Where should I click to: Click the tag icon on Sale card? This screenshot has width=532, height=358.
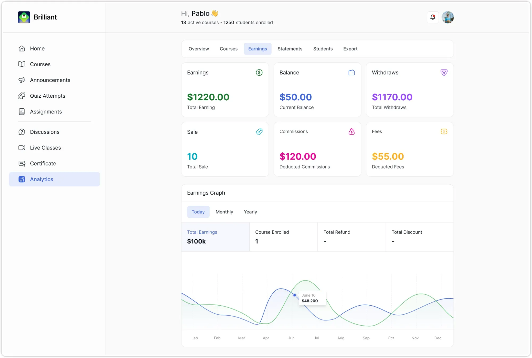[259, 132]
